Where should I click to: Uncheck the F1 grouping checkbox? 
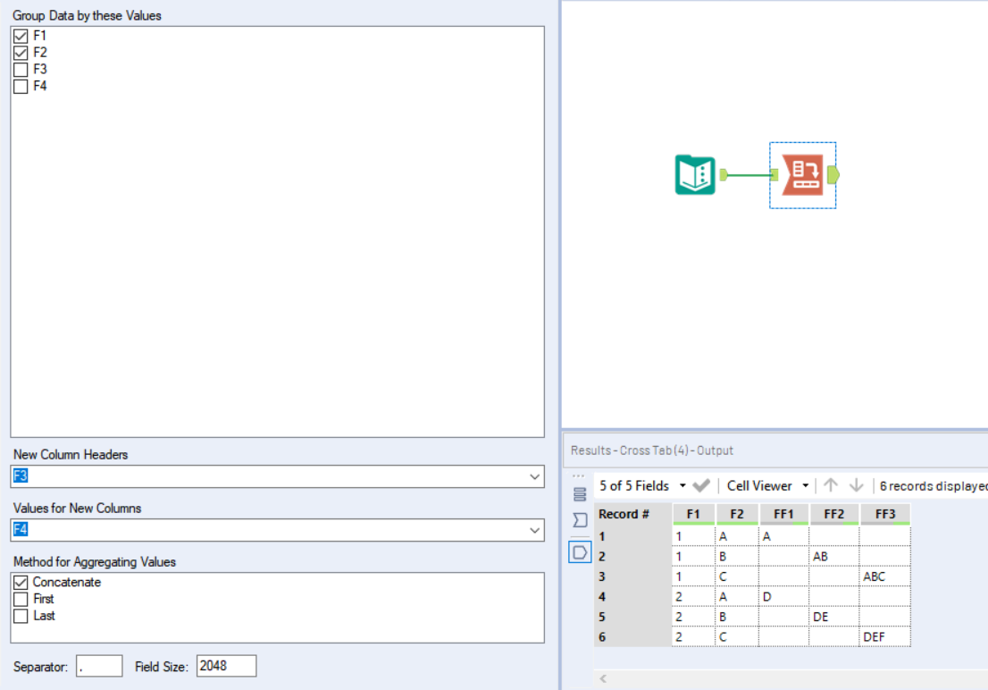tap(20, 36)
